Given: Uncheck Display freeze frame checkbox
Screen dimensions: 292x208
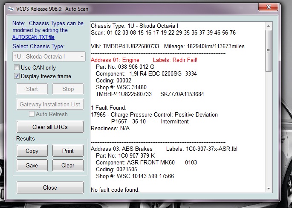Looking at the screenshot, I should [17, 76].
